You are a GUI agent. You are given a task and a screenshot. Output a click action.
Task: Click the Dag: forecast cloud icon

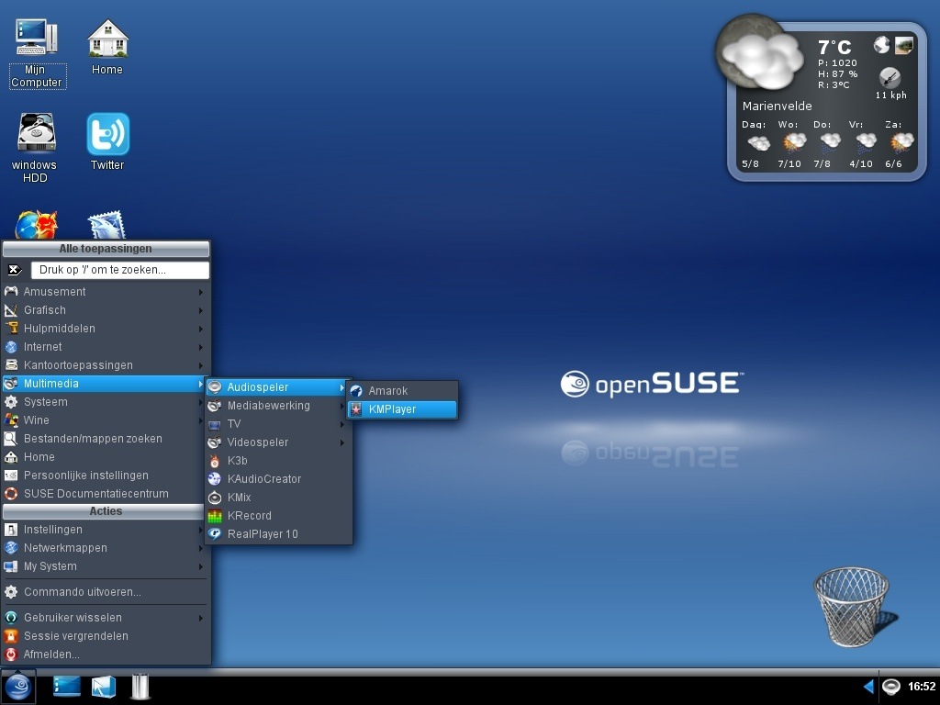pyautogui.click(x=758, y=143)
